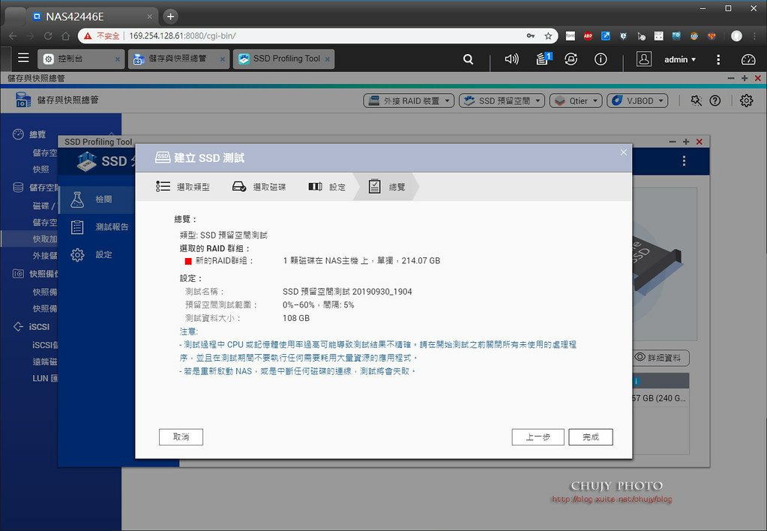767x531 pixels.
Task: Open the SSD 預留空間 dropdown
Action: pos(502,100)
